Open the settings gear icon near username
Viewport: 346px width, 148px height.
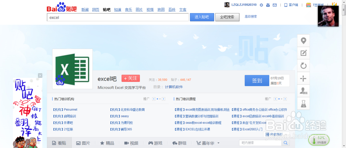(x=262, y=5)
